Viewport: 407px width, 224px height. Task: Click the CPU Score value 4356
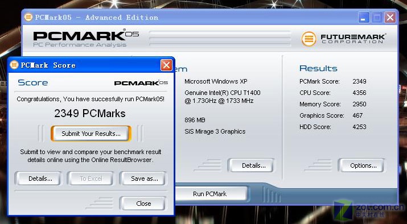[359, 93]
